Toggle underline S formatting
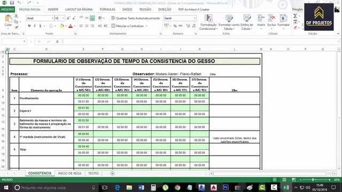This screenshot has width=342, height=192. pyautogui.click(x=40, y=26)
